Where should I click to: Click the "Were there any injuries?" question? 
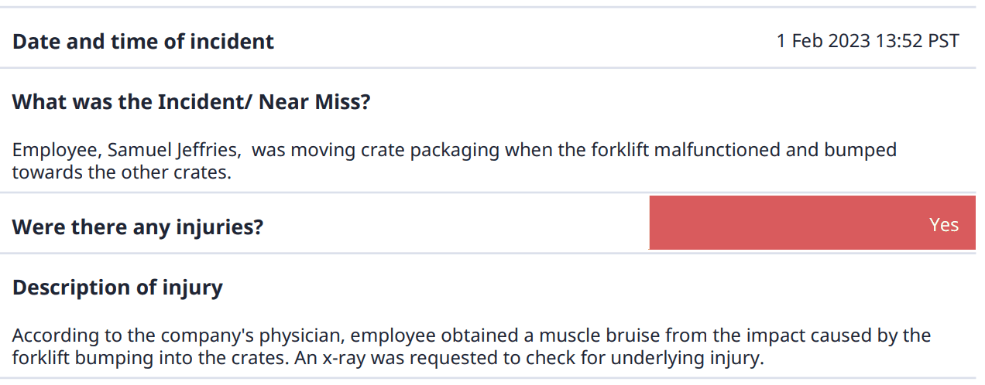pyautogui.click(x=138, y=227)
